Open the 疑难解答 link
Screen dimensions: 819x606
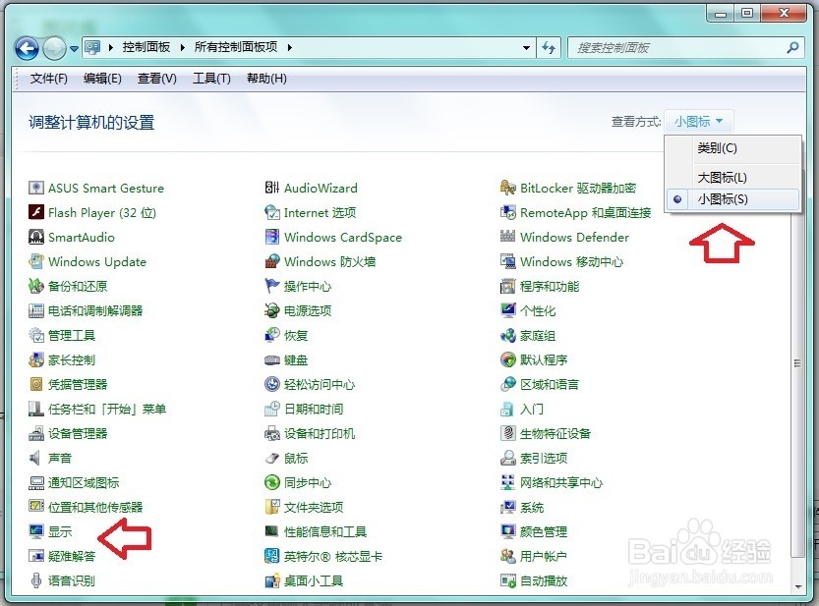point(72,557)
